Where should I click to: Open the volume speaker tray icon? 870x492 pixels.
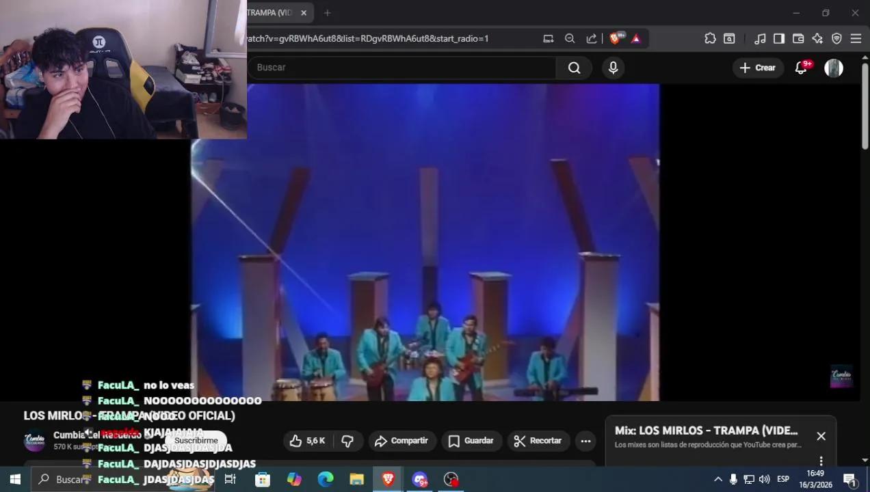tap(764, 479)
